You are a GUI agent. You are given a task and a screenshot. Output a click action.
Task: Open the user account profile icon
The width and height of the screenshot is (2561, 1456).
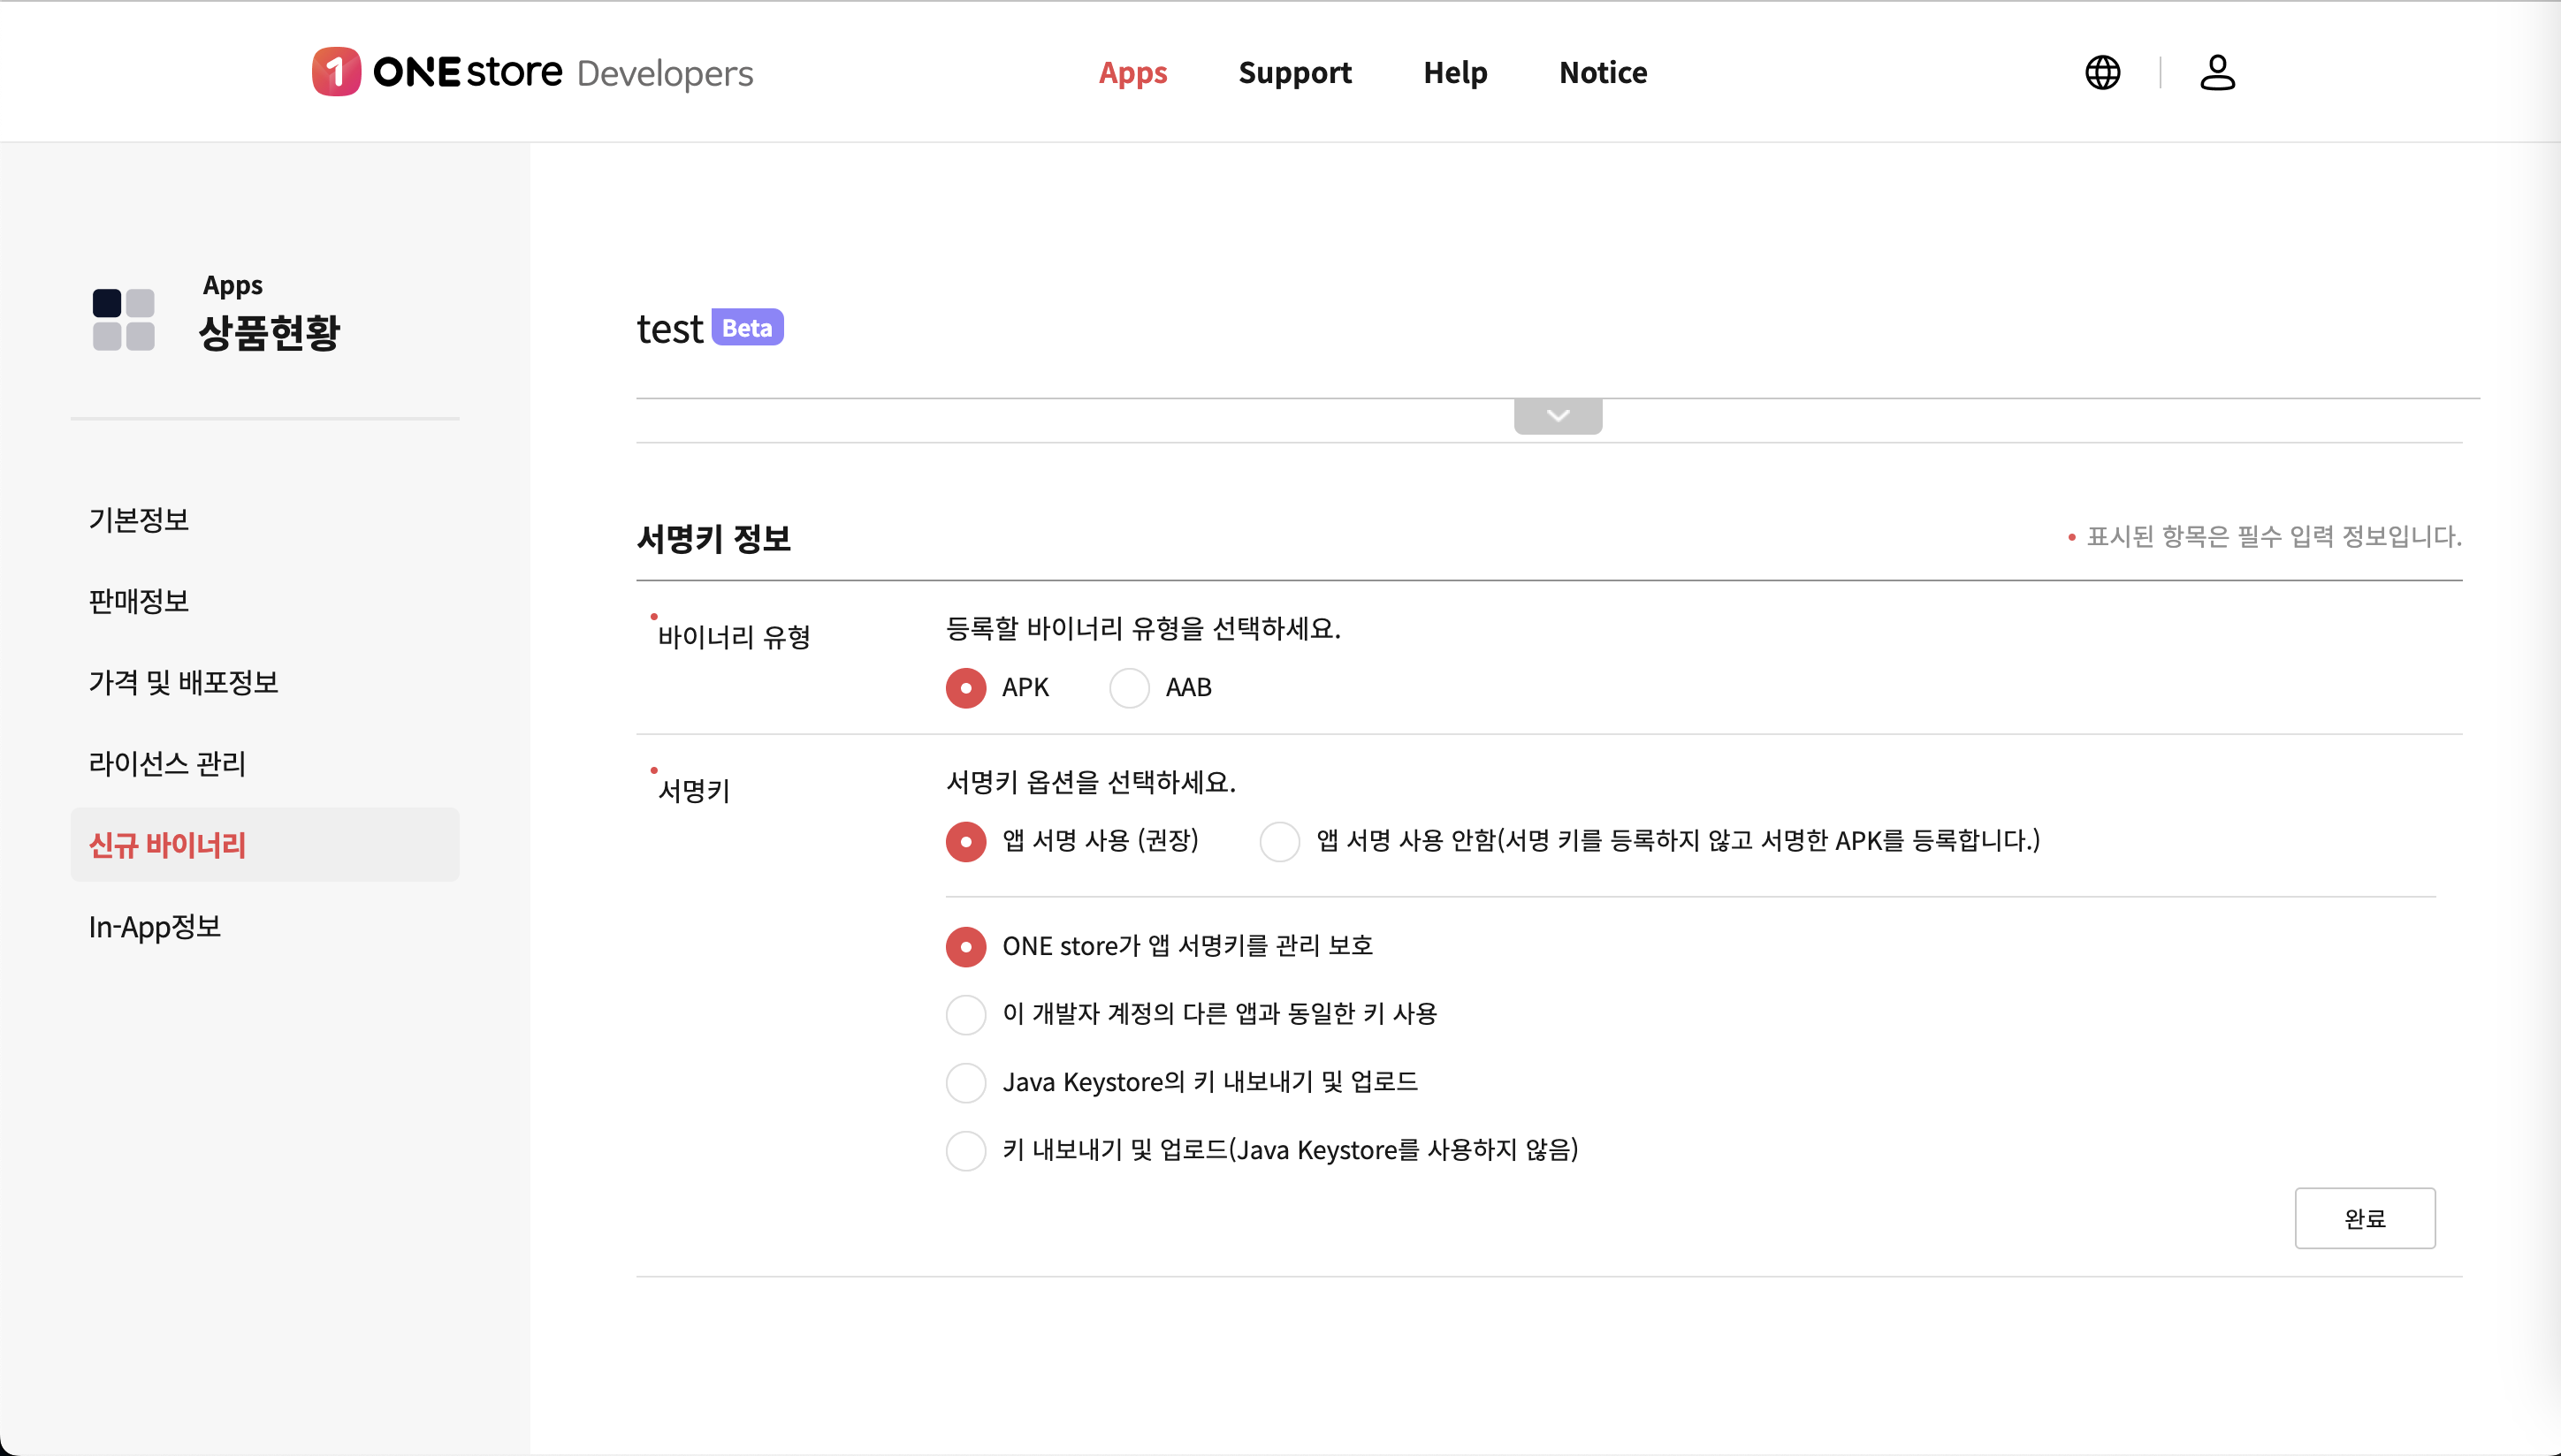[2217, 72]
